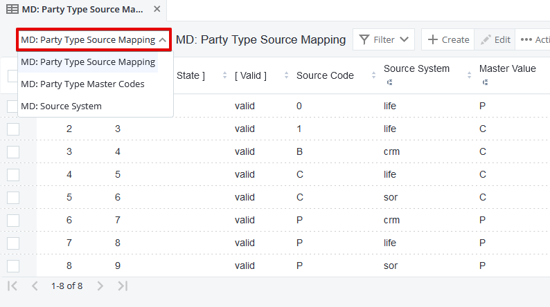Jump to last page of results
The width and height of the screenshot is (550, 307).
tap(123, 286)
